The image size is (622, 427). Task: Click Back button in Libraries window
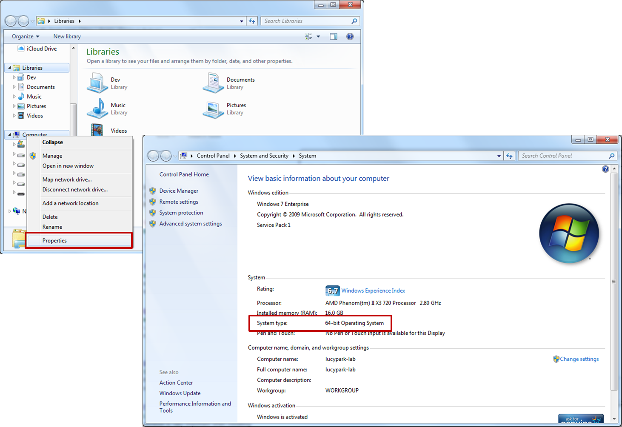coord(11,21)
